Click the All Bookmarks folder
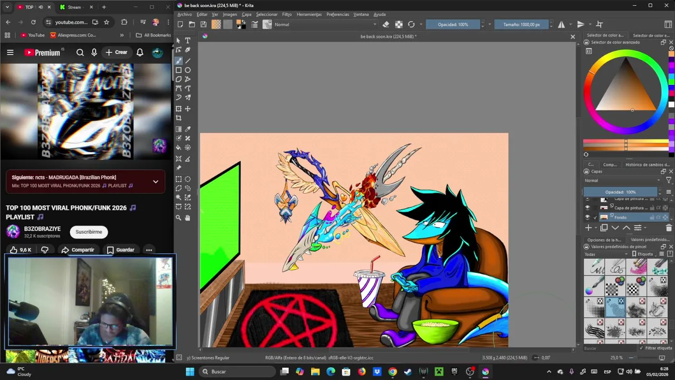 pos(153,35)
